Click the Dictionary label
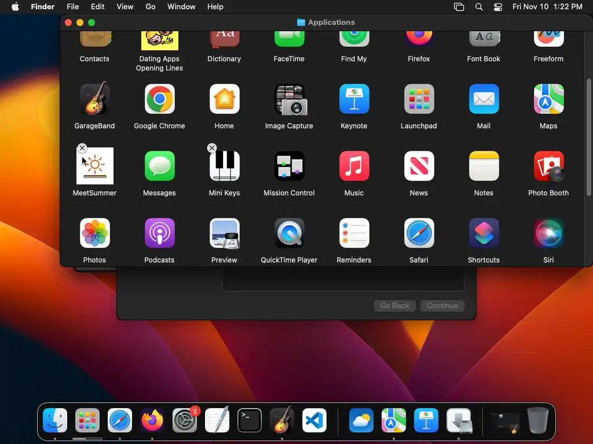 point(224,59)
